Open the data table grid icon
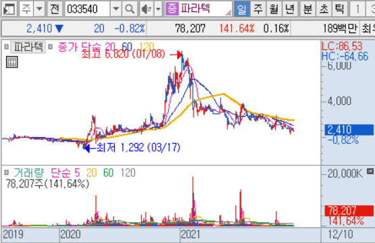375x243 pixels. 11,62
